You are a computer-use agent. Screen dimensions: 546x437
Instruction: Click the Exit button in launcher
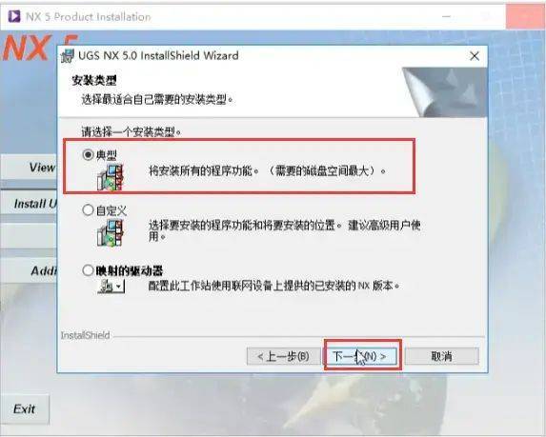coord(25,409)
